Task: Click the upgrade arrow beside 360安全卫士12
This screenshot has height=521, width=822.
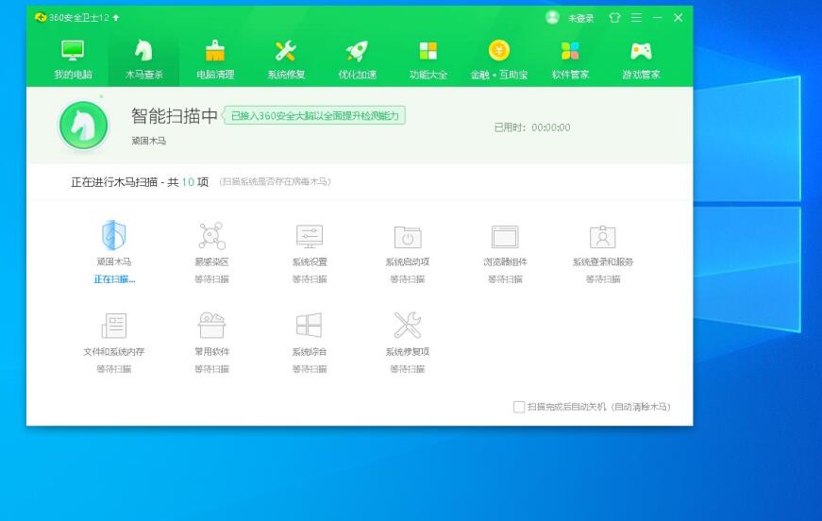Action: point(116,17)
